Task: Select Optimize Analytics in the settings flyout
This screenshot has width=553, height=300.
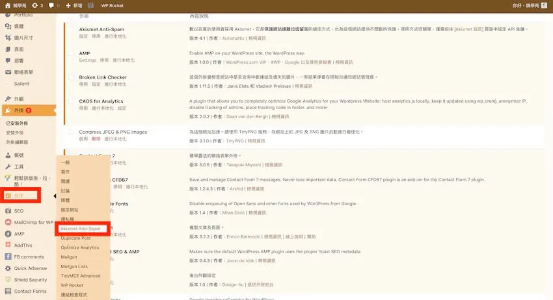Action: 80,247
